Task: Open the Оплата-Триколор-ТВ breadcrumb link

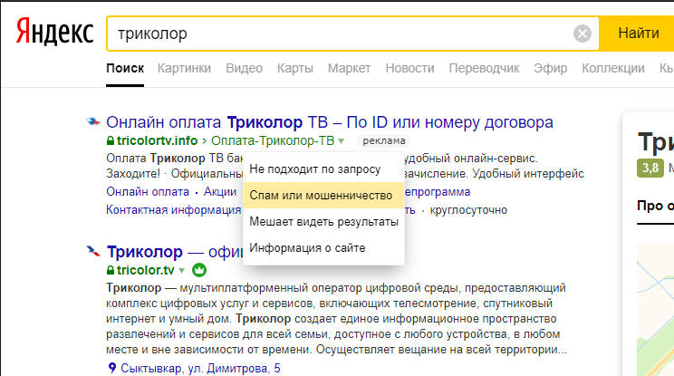Action: 273,140
